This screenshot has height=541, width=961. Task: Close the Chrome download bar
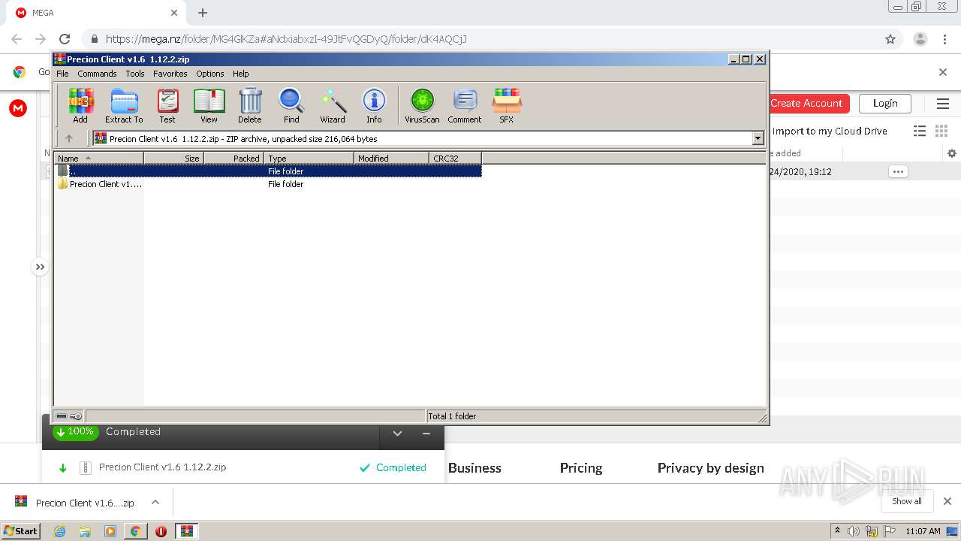pos(947,501)
